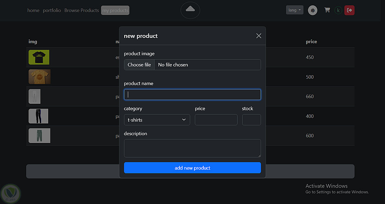The image size is (385, 204).
Task: Click into the price input box
Action: [216, 120]
